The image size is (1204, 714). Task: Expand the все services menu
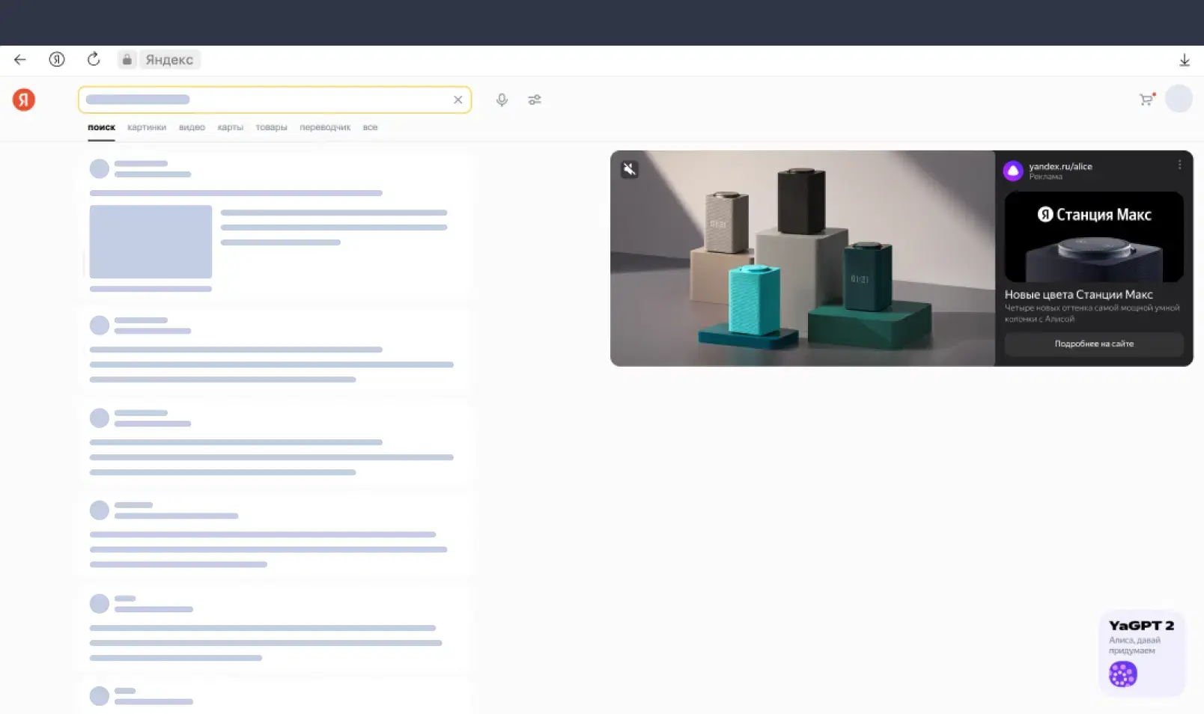coord(370,127)
